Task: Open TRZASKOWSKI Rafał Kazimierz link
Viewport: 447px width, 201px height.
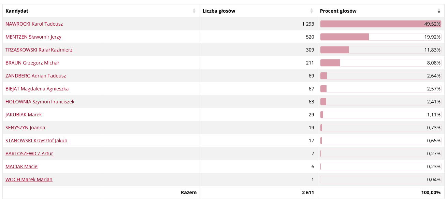Action: [x=39, y=50]
